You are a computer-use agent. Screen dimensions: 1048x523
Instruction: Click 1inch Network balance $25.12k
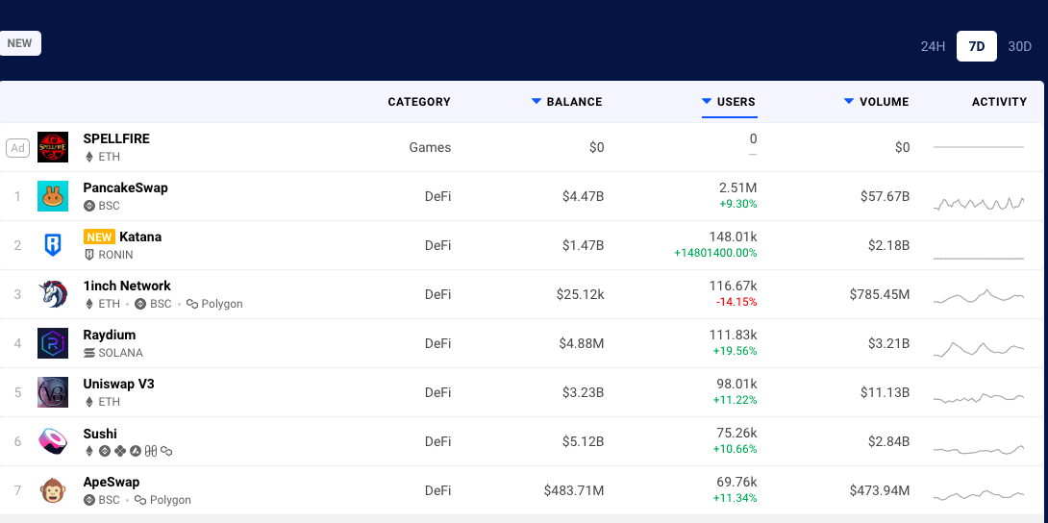pyautogui.click(x=580, y=294)
